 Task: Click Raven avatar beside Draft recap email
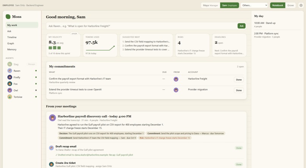[51, 148]
